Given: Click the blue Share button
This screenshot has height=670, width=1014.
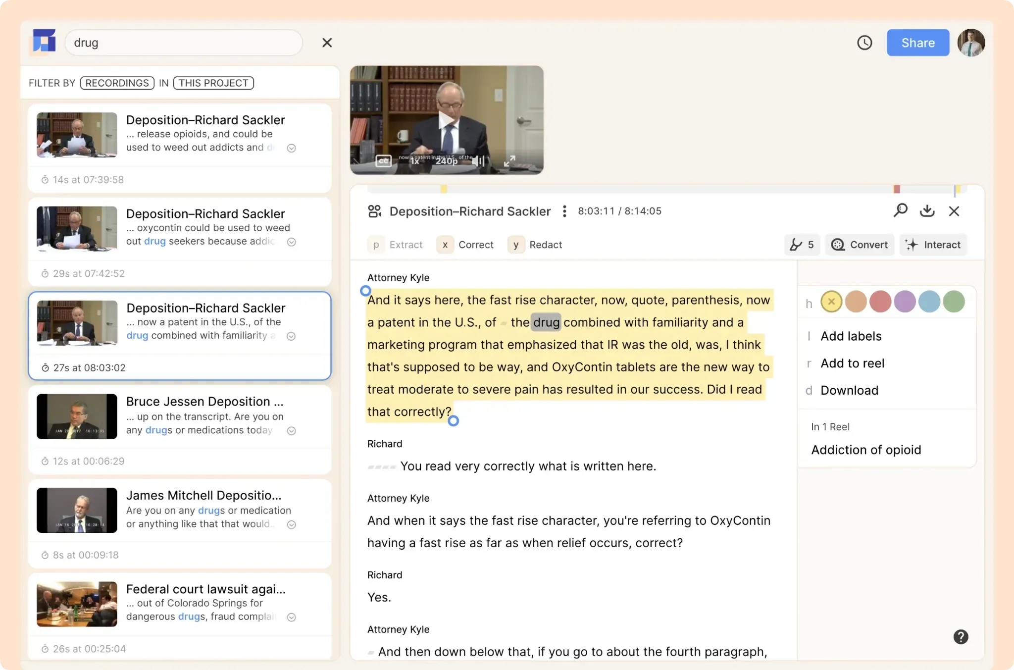Looking at the screenshot, I should pos(918,43).
